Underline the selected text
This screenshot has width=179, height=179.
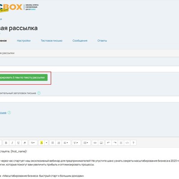click(x=18, y=143)
